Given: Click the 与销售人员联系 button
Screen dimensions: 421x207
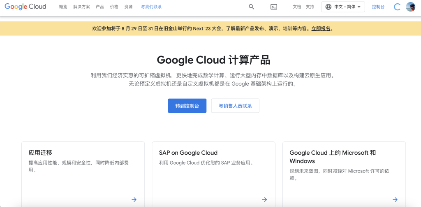Looking at the screenshot, I should click(235, 106).
